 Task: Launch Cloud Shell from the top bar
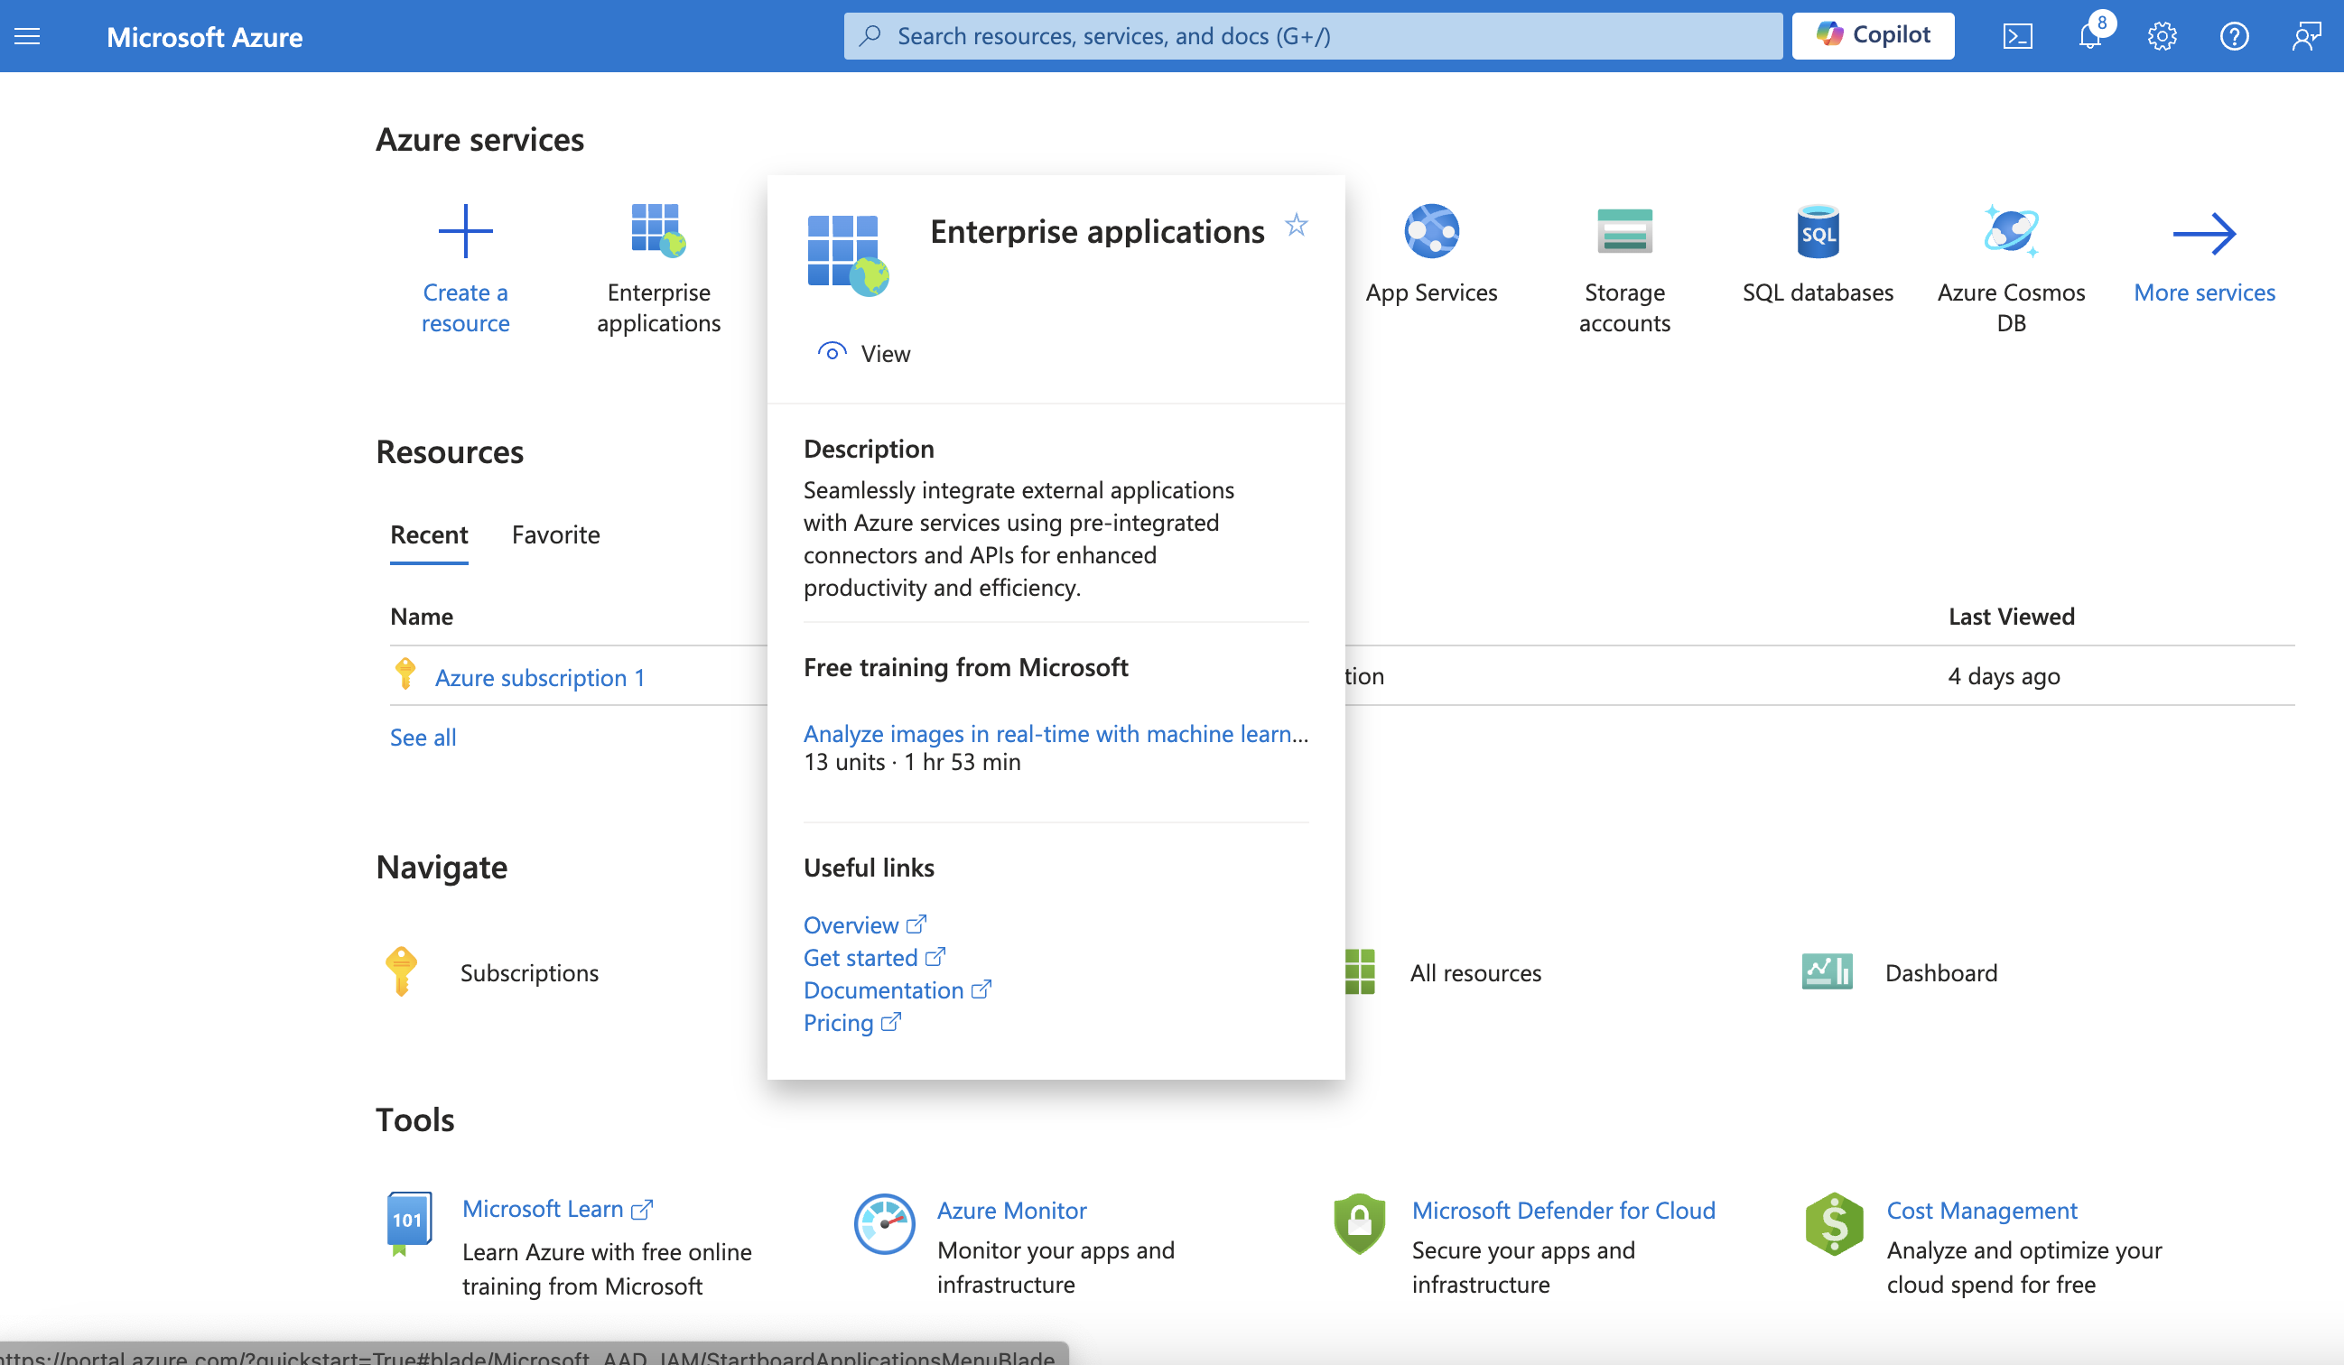(2016, 36)
